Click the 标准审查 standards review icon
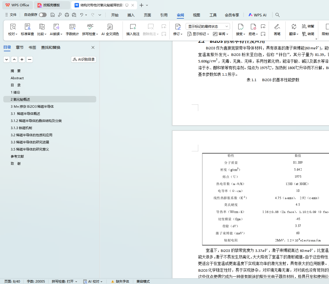This screenshot has width=329, height=284. (x=27, y=30)
